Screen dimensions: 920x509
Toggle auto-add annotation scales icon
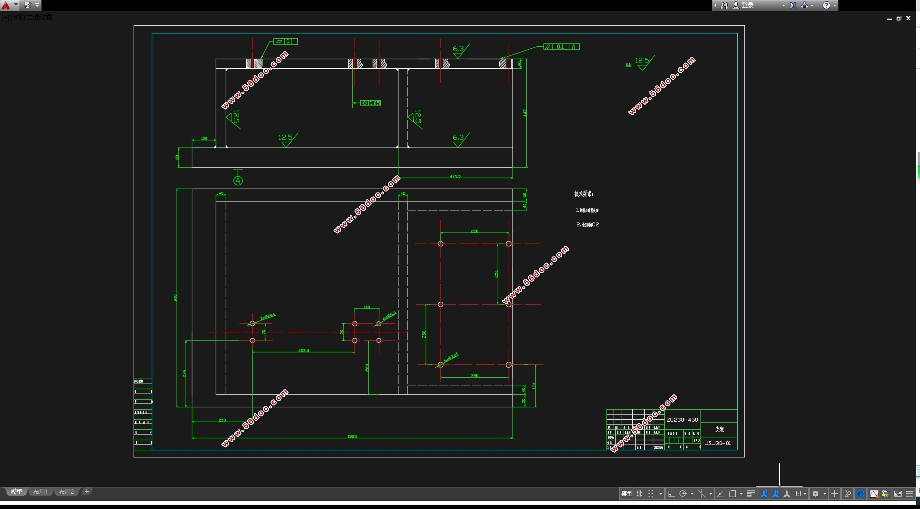775,494
